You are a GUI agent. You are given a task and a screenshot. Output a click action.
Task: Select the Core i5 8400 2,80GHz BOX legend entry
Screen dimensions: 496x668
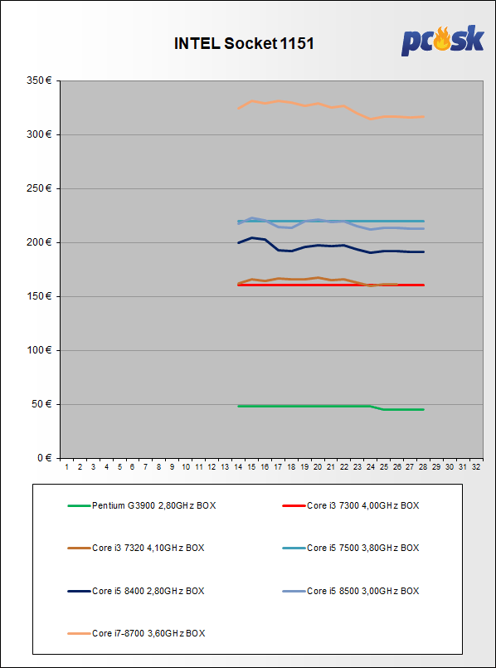136,591
